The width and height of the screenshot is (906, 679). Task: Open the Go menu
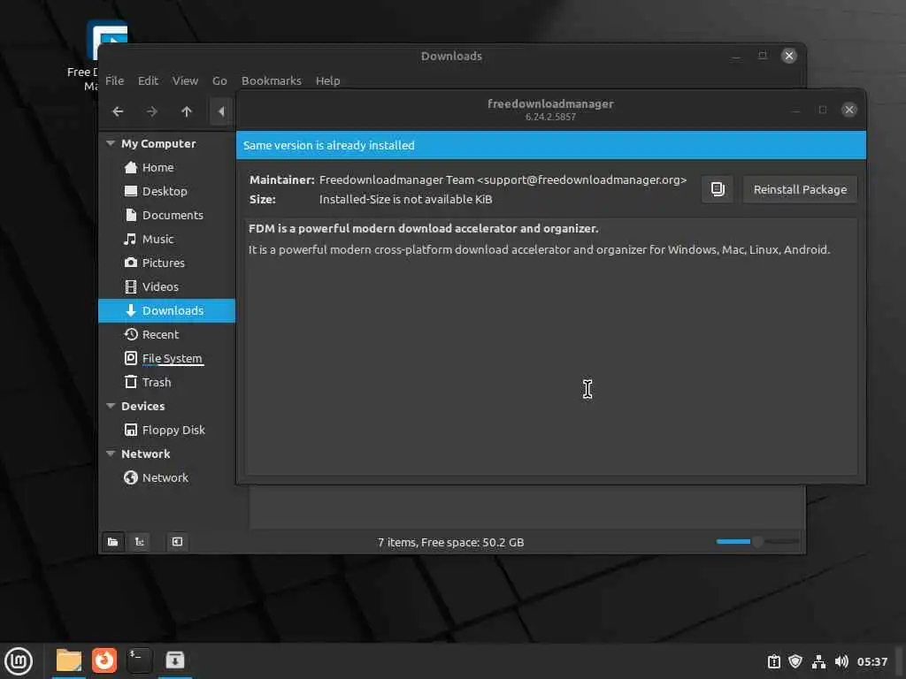point(219,80)
